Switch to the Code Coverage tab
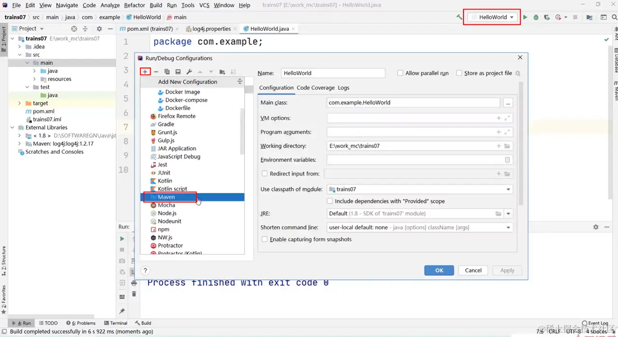The image size is (618, 337). [315, 88]
